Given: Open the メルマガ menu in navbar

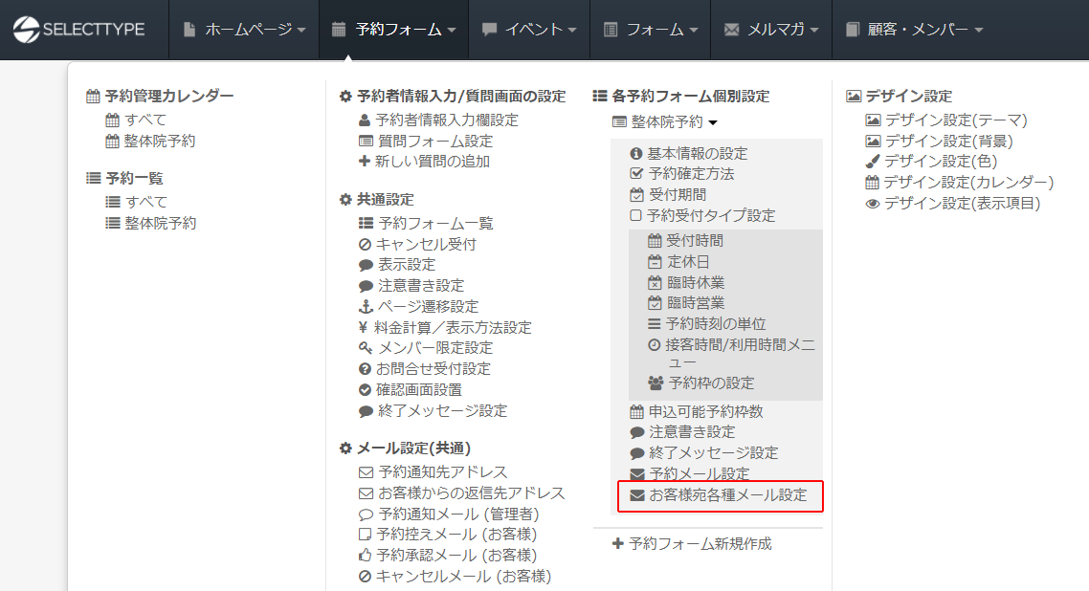Looking at the screenshot, I should point(772,30).
